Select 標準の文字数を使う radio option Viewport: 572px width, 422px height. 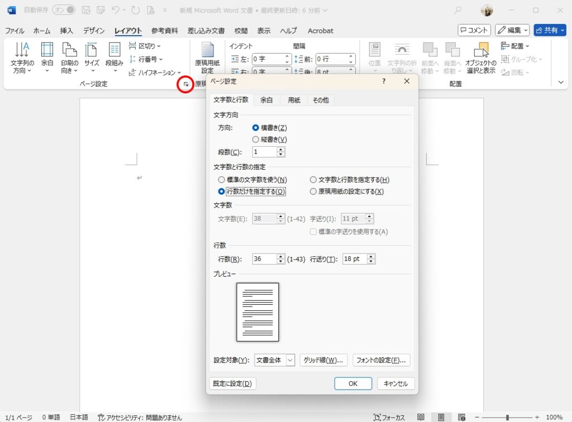click(222, 180)
